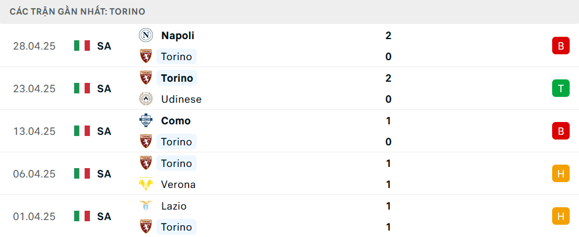
Task: Open the 23.04.25 match date
Action: coord(34,89)
